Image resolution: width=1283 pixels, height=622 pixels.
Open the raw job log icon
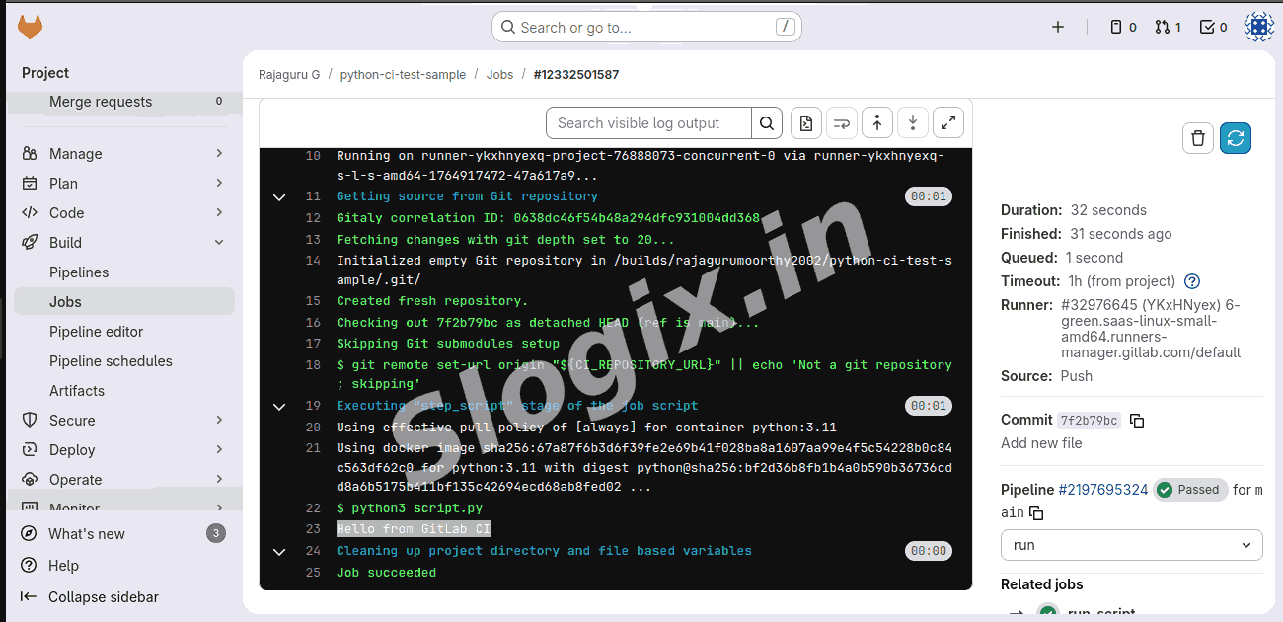[806, 123]
